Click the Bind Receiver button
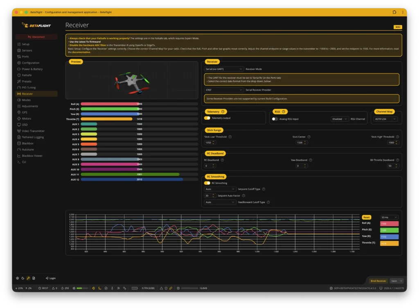Image resolution: width=419 pixels, height=308 pixels. (x=378, y=281)
